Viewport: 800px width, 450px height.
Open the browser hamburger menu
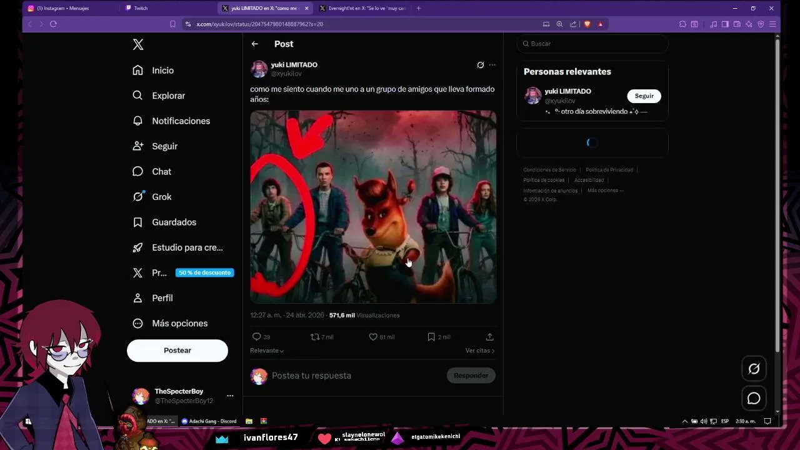pyautogui.click(x=773, y=24)
